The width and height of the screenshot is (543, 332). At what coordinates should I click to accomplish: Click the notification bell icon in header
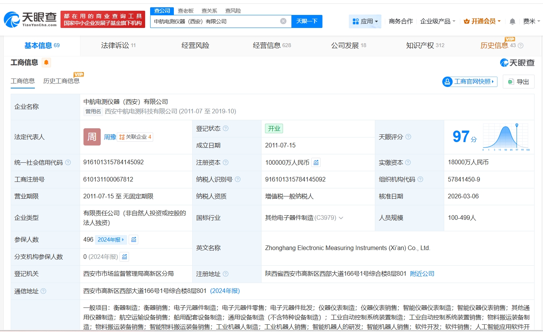(512, 21)
